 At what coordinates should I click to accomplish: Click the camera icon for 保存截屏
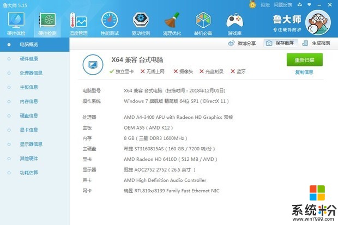click(269, 44)
